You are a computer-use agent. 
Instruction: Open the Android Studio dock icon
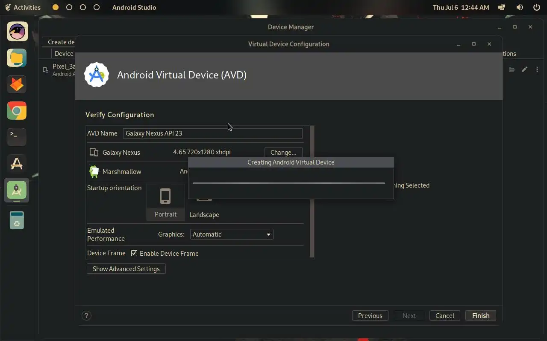point(17,190)
